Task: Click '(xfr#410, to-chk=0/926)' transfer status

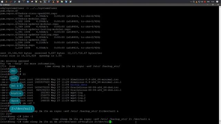Action: coord(83,48)
